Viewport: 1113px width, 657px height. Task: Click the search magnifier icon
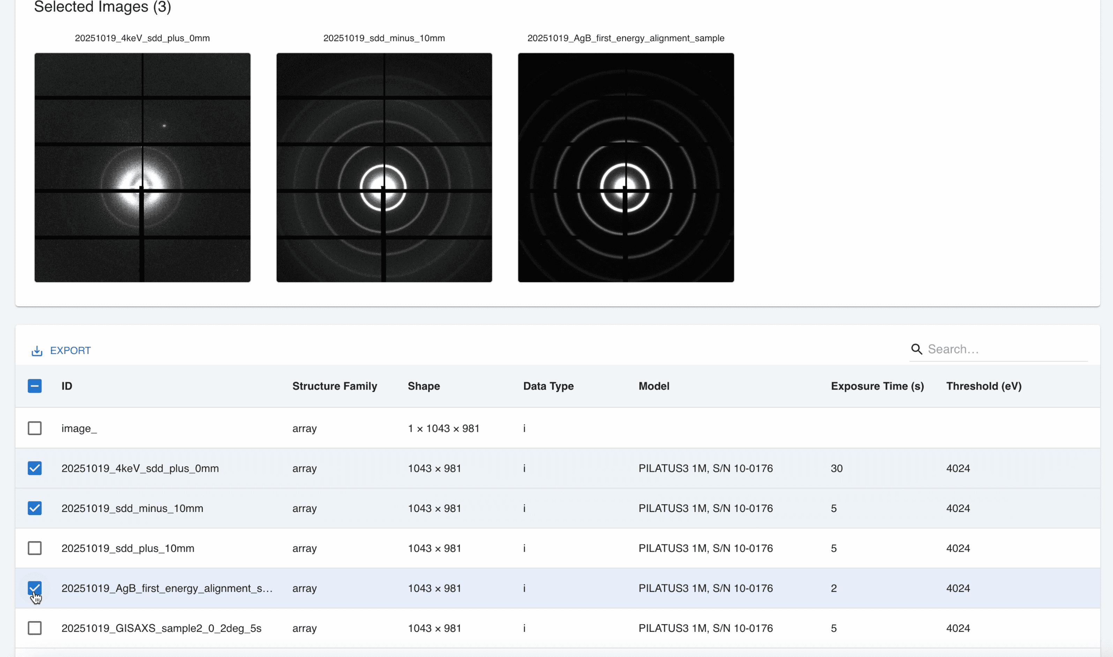916,349
